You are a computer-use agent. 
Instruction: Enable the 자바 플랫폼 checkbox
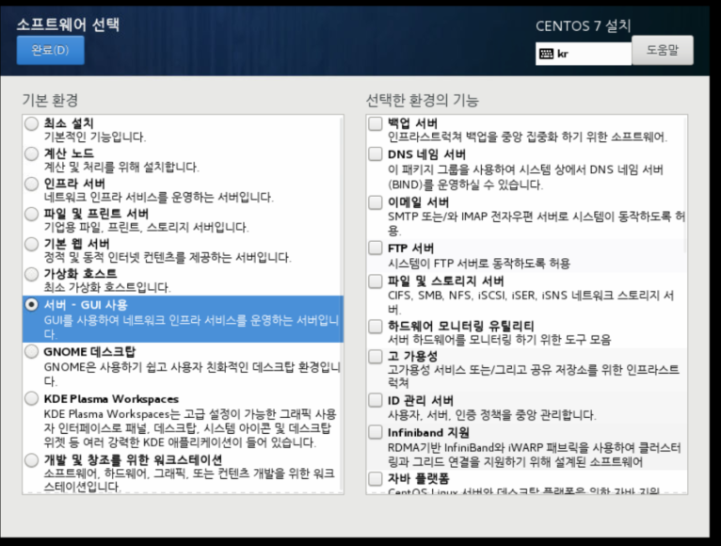(376, 479)
